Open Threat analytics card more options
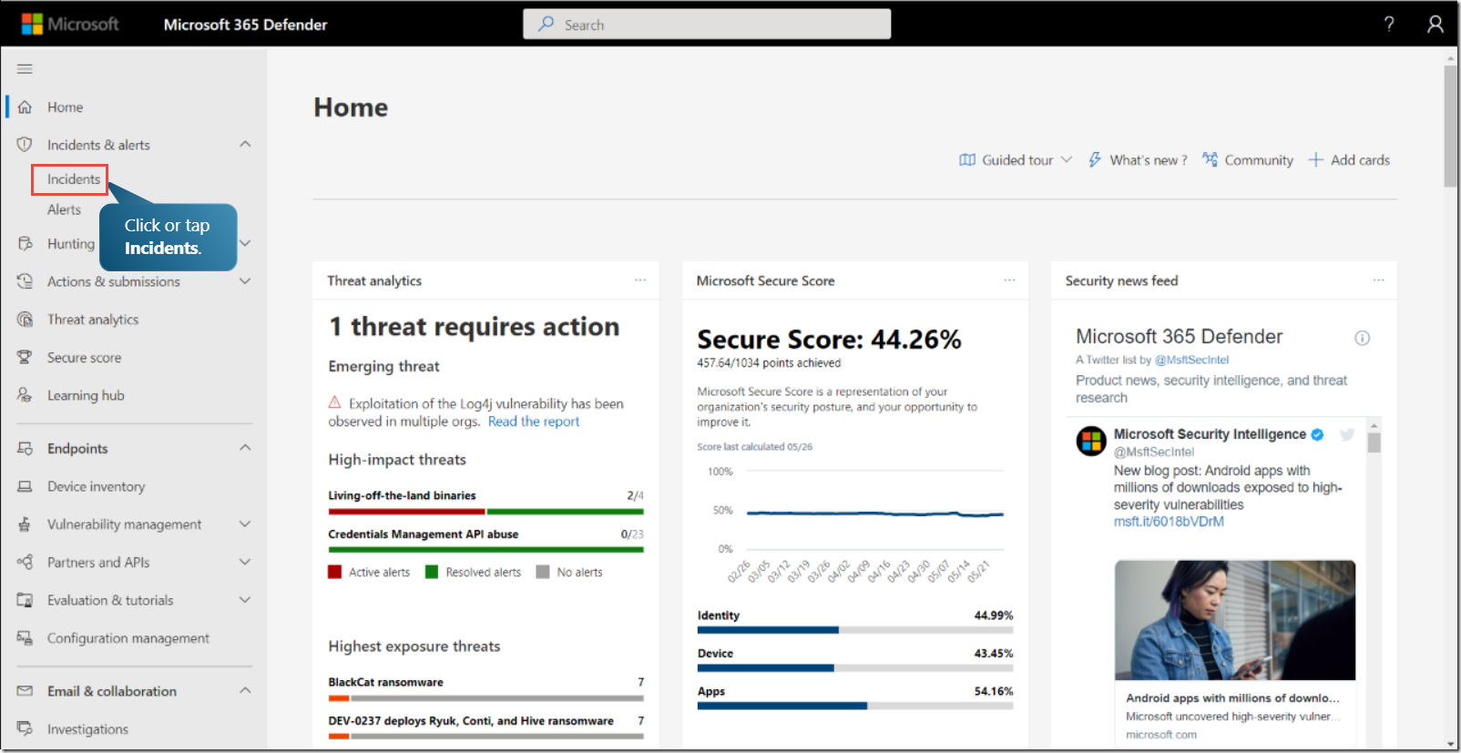 (640, 280)
